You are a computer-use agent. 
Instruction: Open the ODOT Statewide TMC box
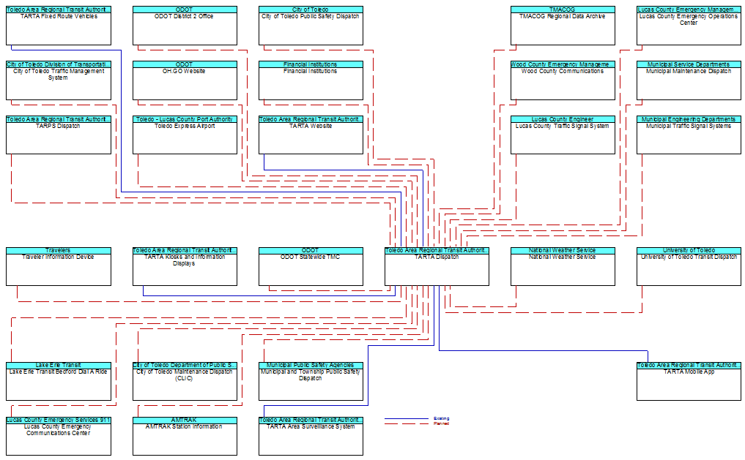pos(311,266)
